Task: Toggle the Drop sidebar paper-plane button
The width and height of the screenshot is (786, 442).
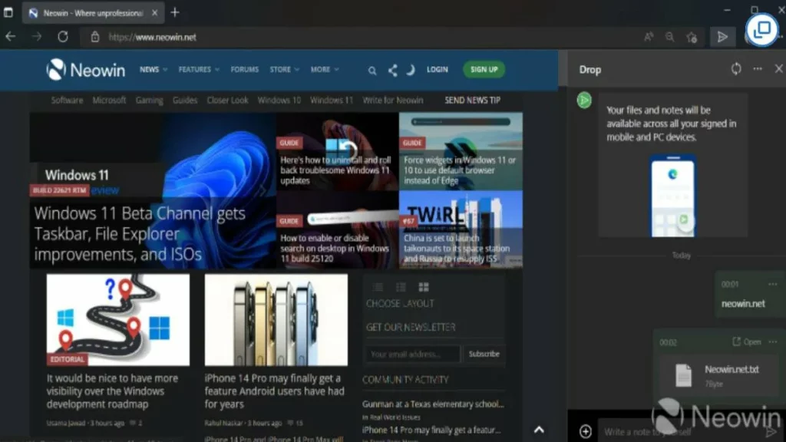Action: pyautogui.click(x=722, y=37)
